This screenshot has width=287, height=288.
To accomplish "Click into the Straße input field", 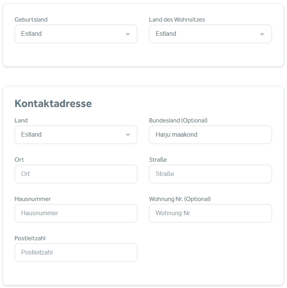I will 210,174.
